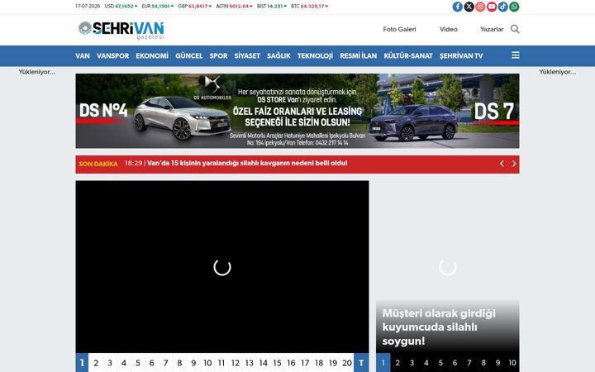The width and height of the screenshot is (595, 372).
Task: Open the GÜNCEL menu category
Action: coord(188,56)
